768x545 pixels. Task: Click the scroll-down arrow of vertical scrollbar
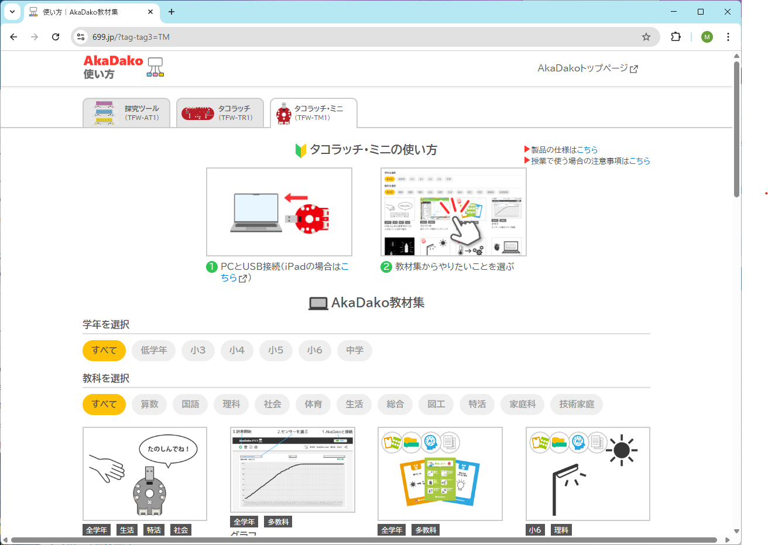click(737, 532)
